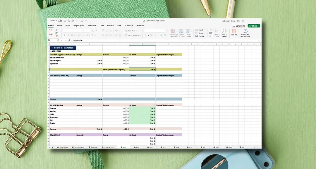Toggle bold formatting

(x=64, y=35)
